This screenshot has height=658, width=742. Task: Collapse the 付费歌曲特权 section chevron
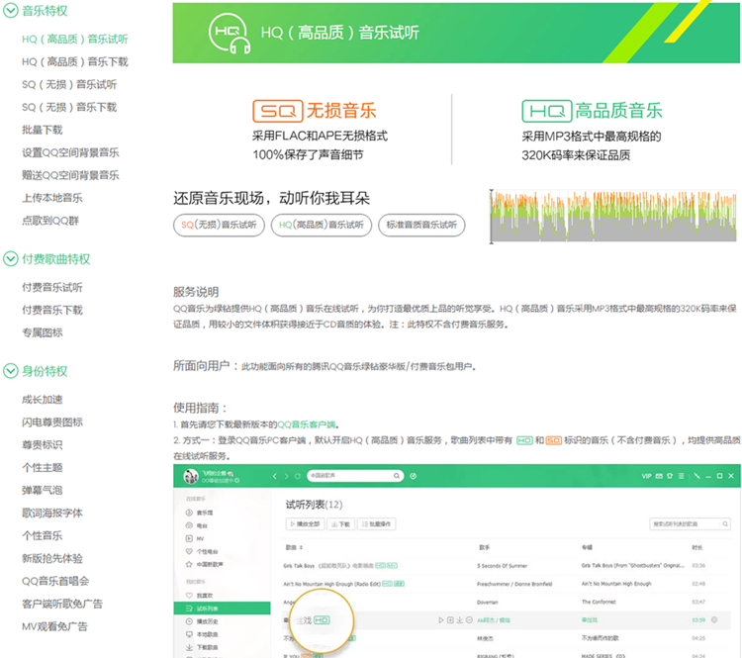11,258
